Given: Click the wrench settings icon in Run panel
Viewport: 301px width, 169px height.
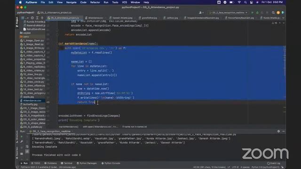Looking at the screenshot, I should coord(22,142).
